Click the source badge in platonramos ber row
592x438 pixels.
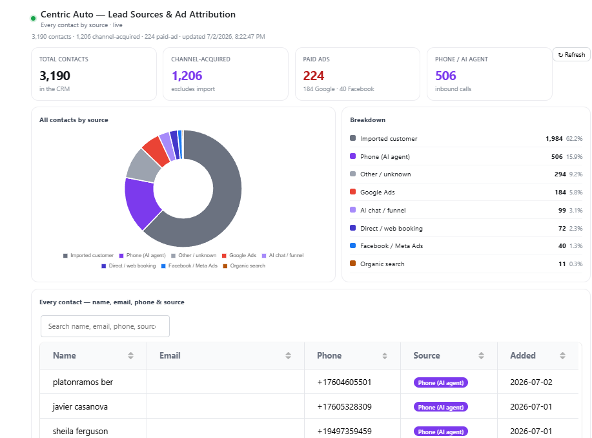tap(440, 383)
